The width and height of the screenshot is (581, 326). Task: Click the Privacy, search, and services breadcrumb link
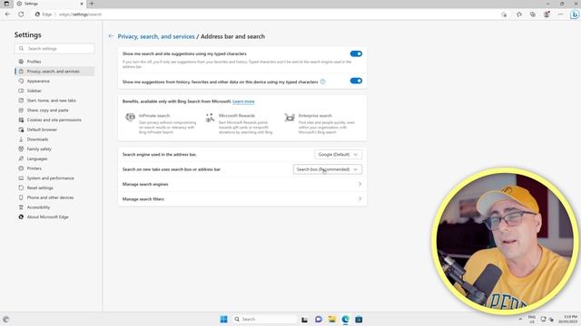pyautogui.click(x=156, y=36)
